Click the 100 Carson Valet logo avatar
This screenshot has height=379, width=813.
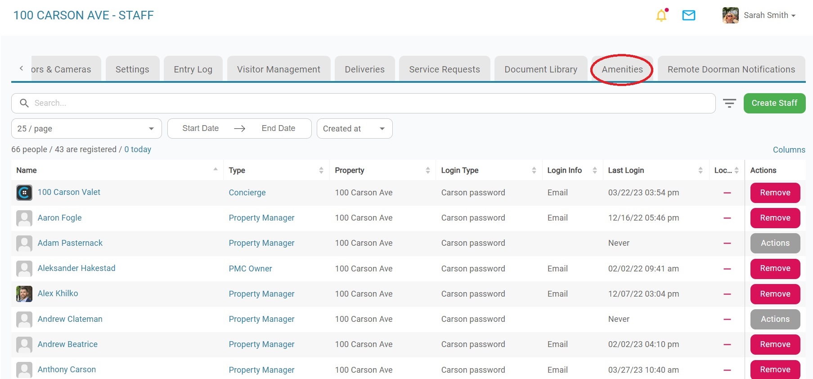(x=24, y=193)
